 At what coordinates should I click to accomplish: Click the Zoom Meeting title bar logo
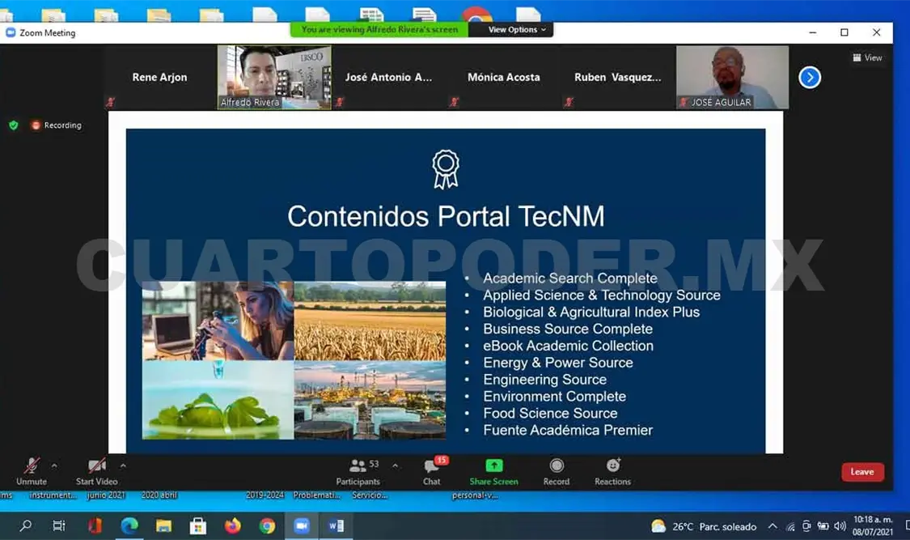click(11, 32)
